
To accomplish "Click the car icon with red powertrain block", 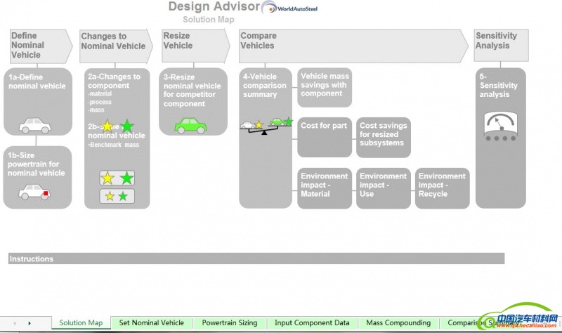I will 34,191.
